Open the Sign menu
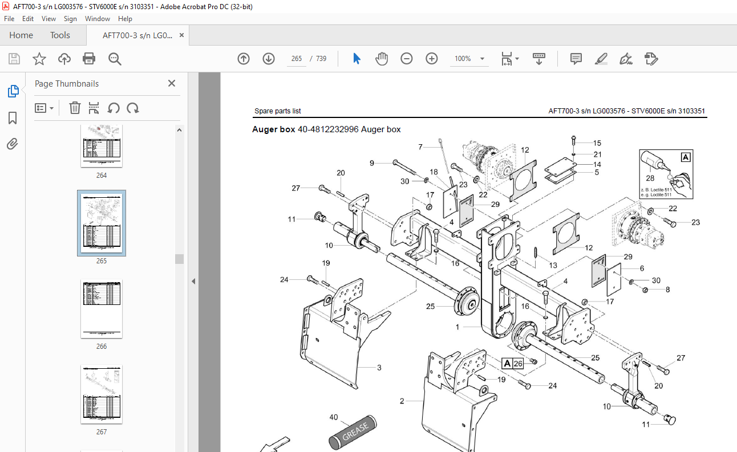Screen dimensions: 737x452 tap(70, 19)
